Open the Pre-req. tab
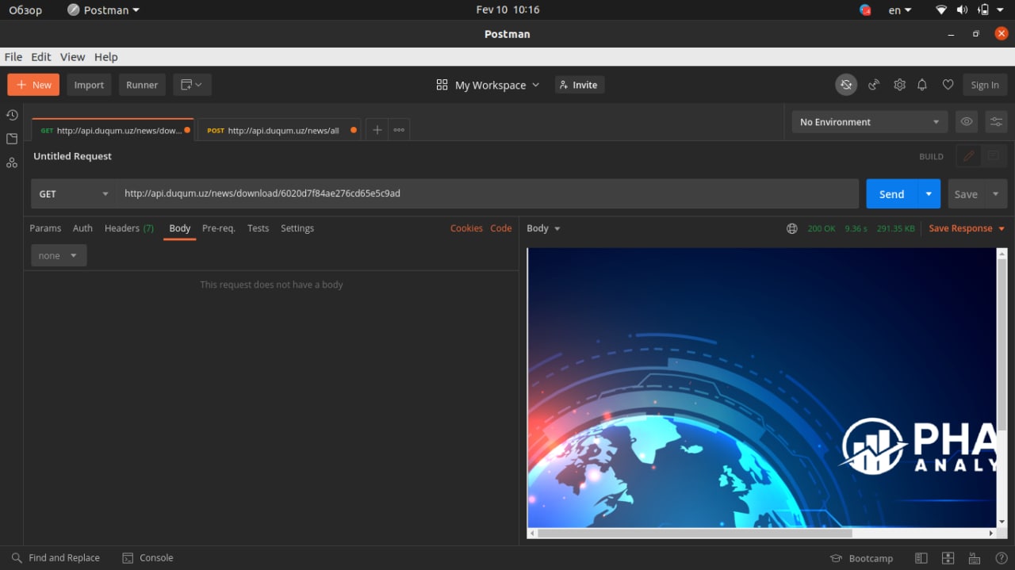This screenshot has height=570, width=1015. coord(219,228)
